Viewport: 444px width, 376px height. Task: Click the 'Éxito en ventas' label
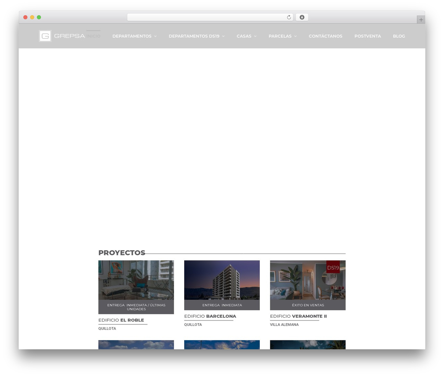308,305
